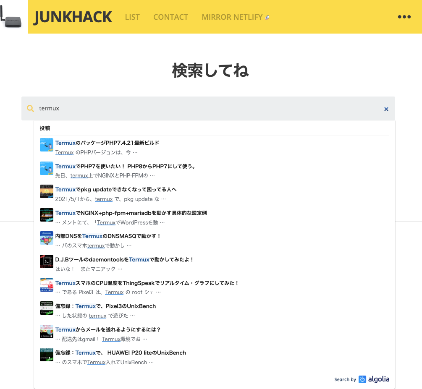Click terminal thumbnail for daemontools result
Screen dimensions: 422x389
click(x=47, y=261)
